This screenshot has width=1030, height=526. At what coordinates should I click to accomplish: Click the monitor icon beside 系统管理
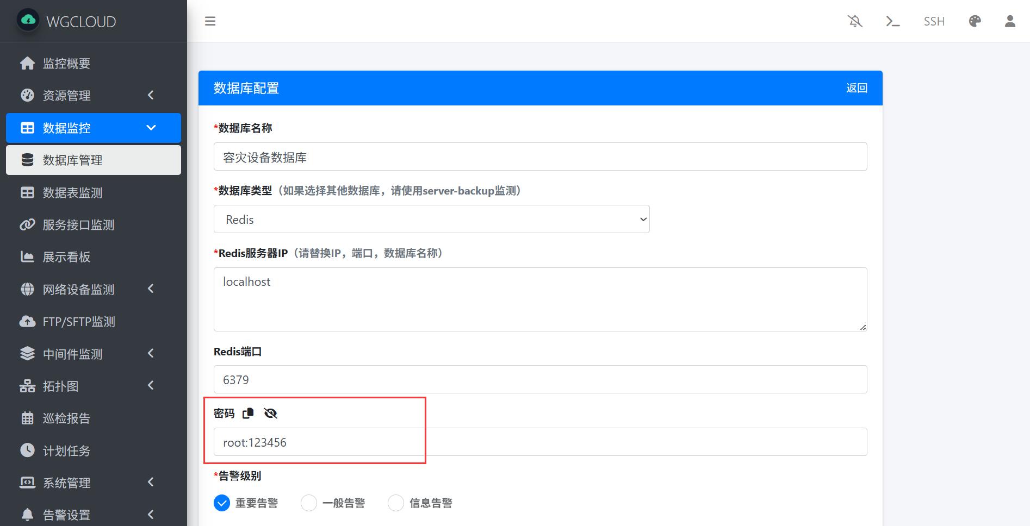coord(27,483)
